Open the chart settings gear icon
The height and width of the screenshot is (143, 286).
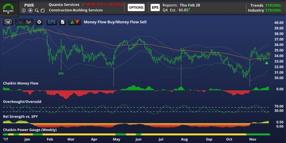click(x=39, y=22)
